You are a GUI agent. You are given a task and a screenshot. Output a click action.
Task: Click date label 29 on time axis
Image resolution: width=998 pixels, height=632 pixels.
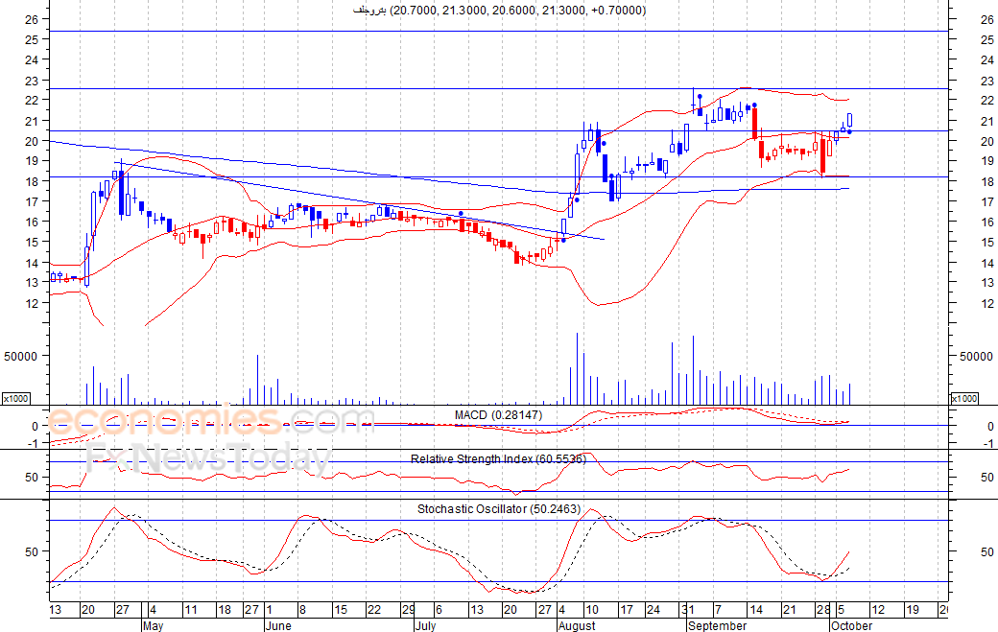pos(408,610)
